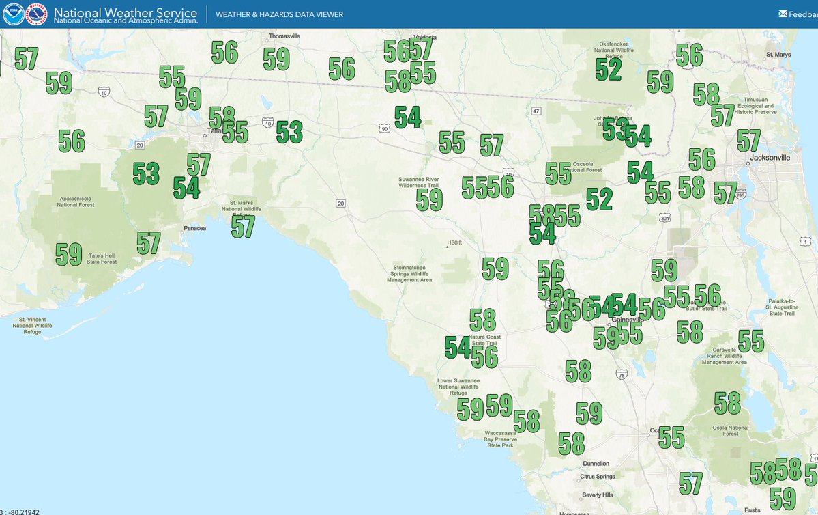Select the 59 reading below Suwannee River Wilderness Trail
Screen dimensions: 818x515
click(429, 199)
